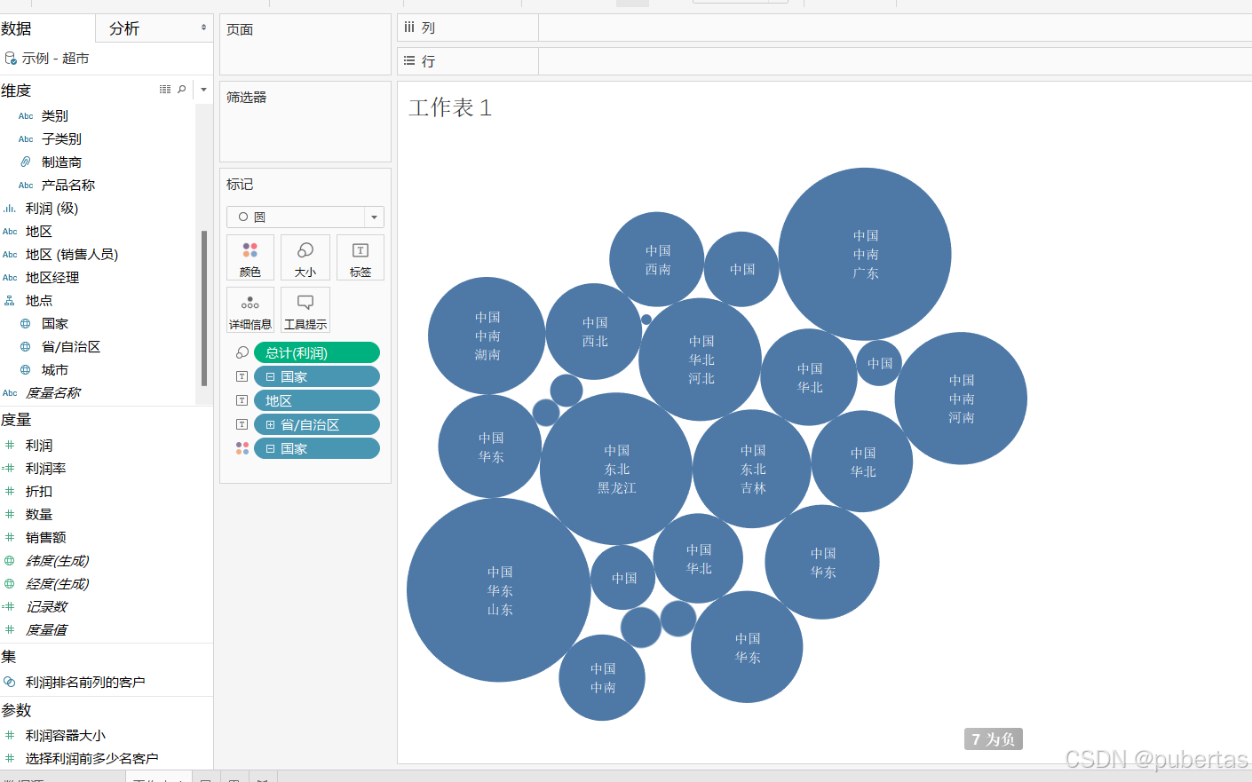Click the 黑龙江 bubble in the chart
Viewport: 1252px width, 782px height.
coord(616,469)
